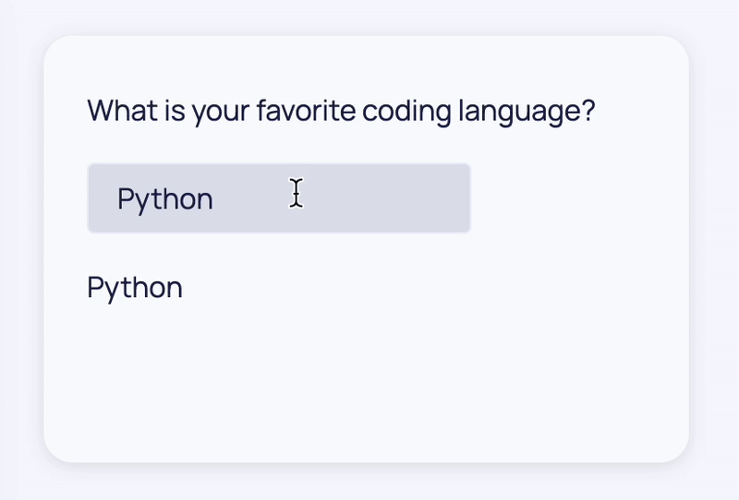Screen dimensions: 739x500
Task: Click the letter P of the output Python text
Action: click(95, 287)
